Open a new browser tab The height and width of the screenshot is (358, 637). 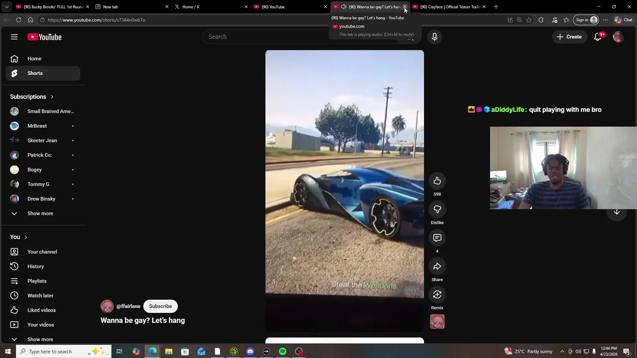(x=496, y=6)
